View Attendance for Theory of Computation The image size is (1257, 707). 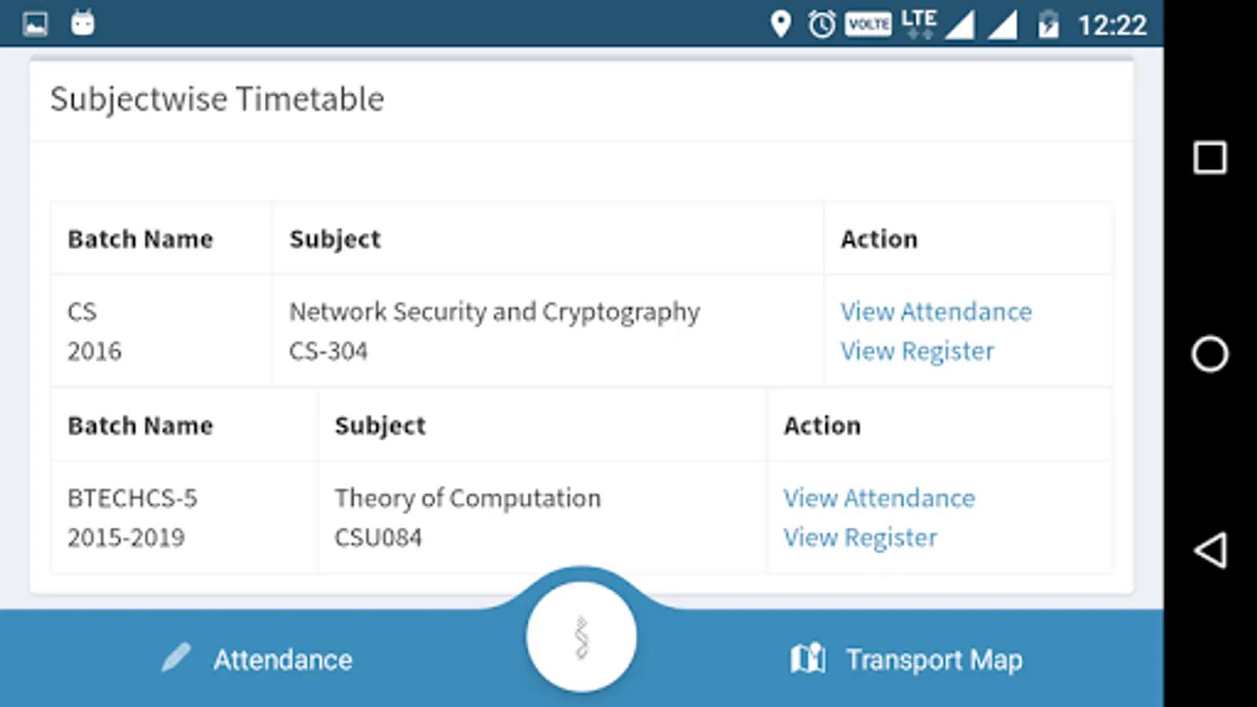pyautogui.click(x=878, y=498)
